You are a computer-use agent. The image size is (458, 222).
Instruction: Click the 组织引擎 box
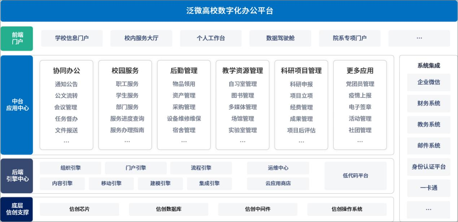point(70,168)
